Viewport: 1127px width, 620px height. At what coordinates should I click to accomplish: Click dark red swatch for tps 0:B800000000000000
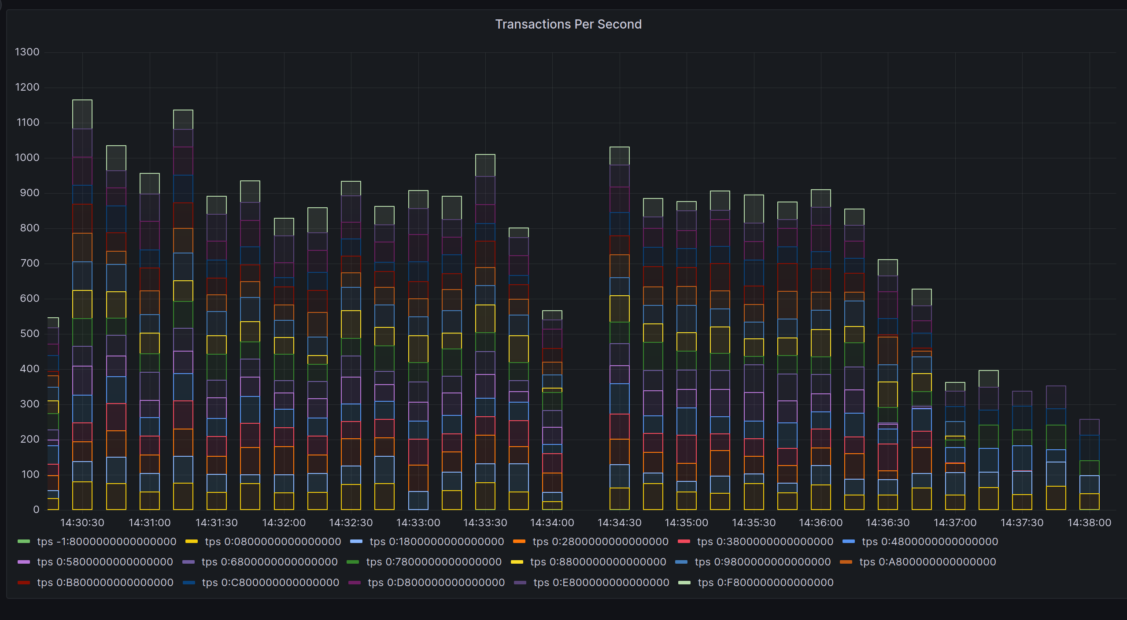(24, 583)
